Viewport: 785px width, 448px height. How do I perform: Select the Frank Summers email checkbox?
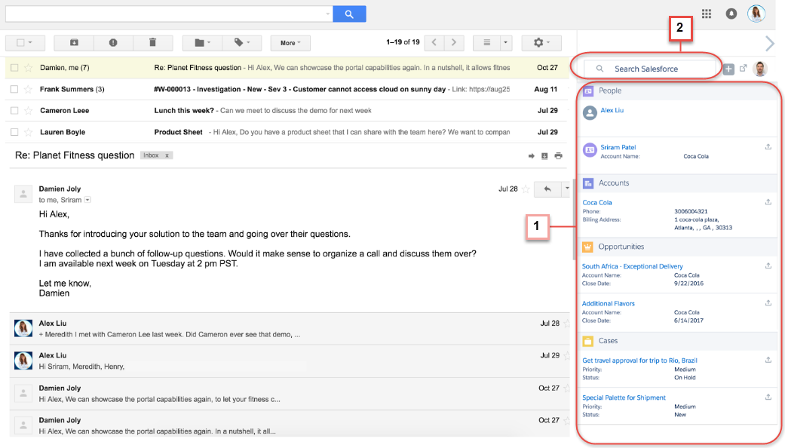(x=14, y=89)
